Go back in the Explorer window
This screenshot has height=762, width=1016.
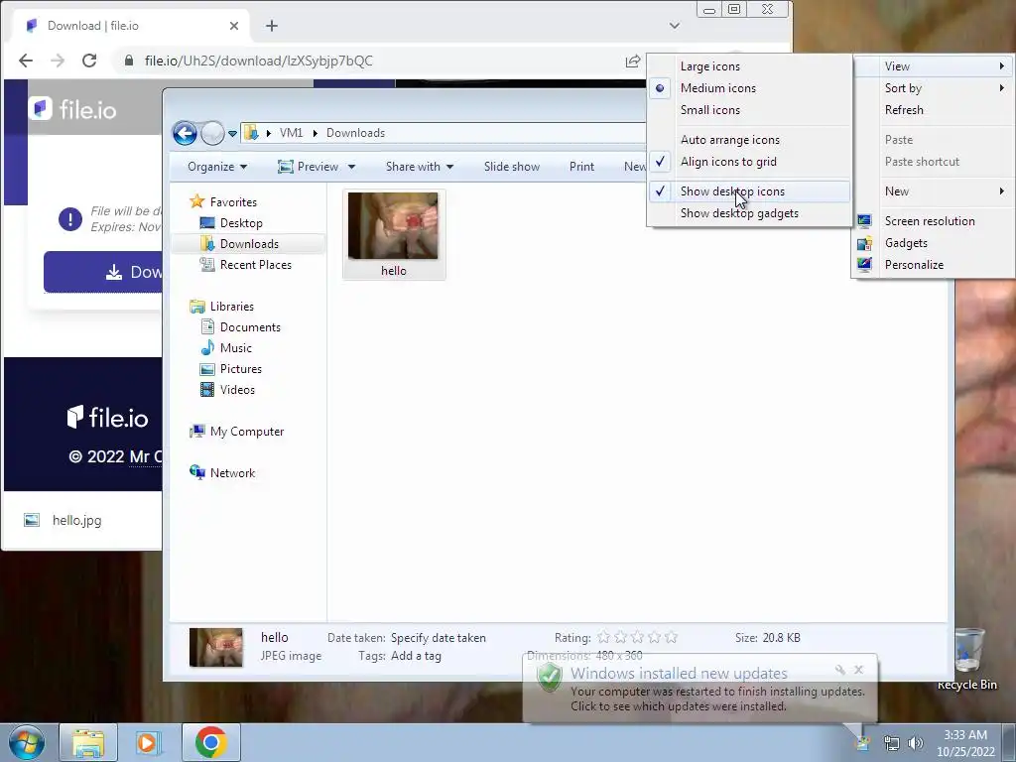pos(185,133)
